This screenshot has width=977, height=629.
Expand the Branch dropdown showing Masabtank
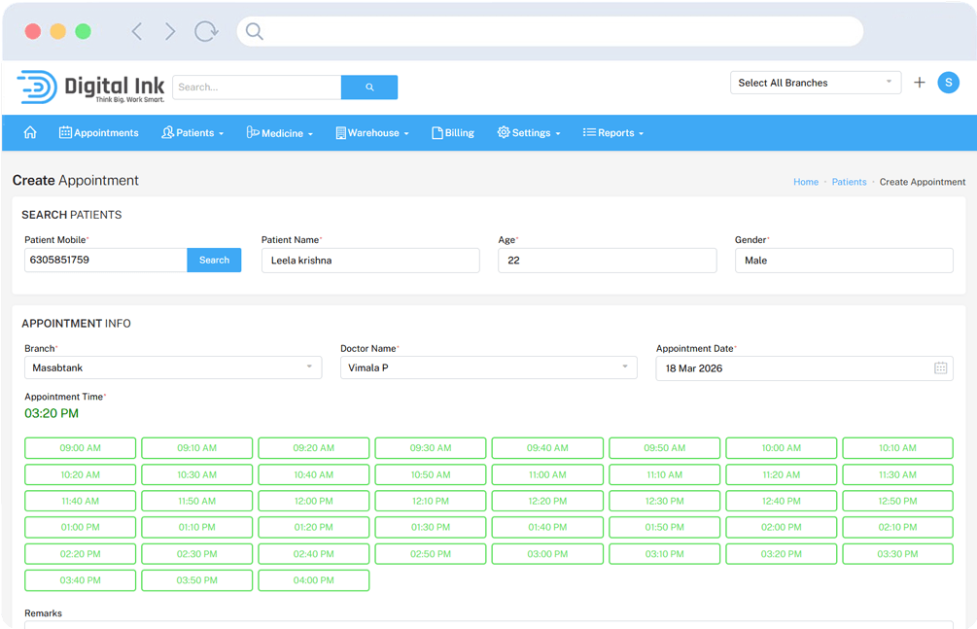171,367
